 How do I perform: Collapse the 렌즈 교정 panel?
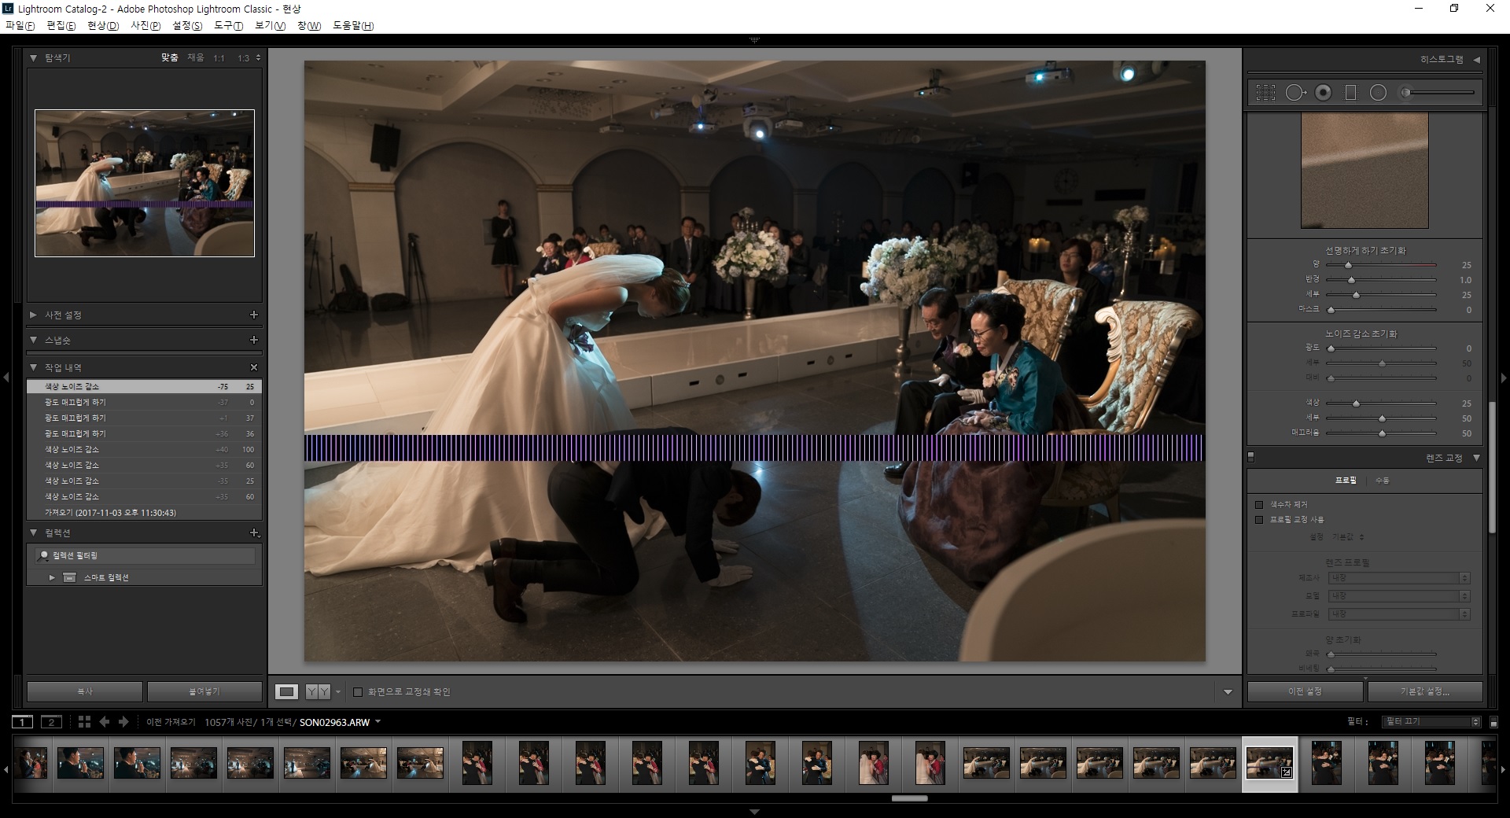click(x=1476, y=458)
